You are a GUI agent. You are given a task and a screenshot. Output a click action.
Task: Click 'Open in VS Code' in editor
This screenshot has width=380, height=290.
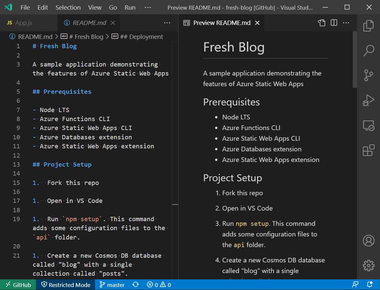point(75,201)
